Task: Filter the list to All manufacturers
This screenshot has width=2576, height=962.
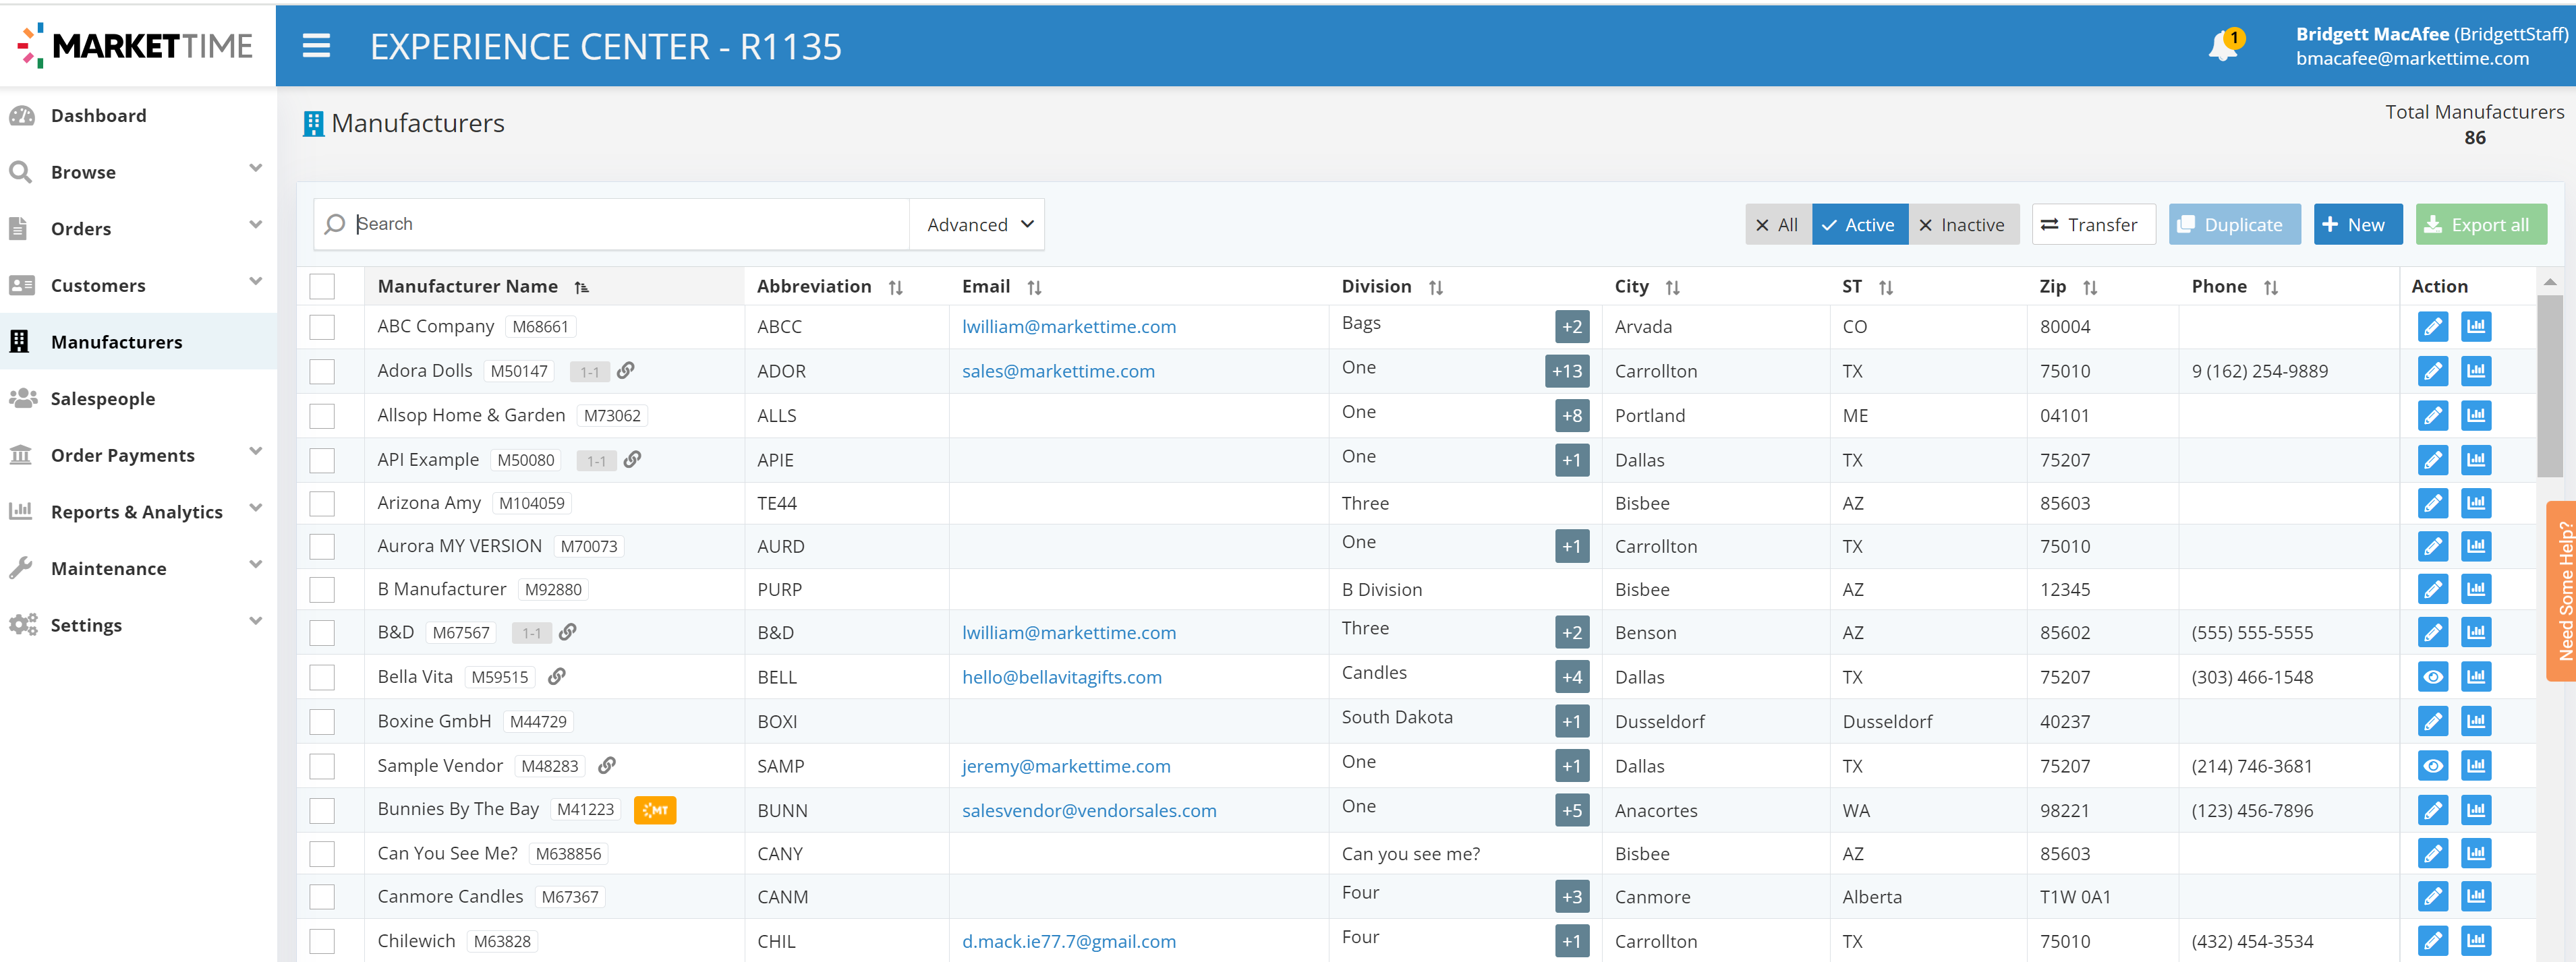Action: point(1778,224)
